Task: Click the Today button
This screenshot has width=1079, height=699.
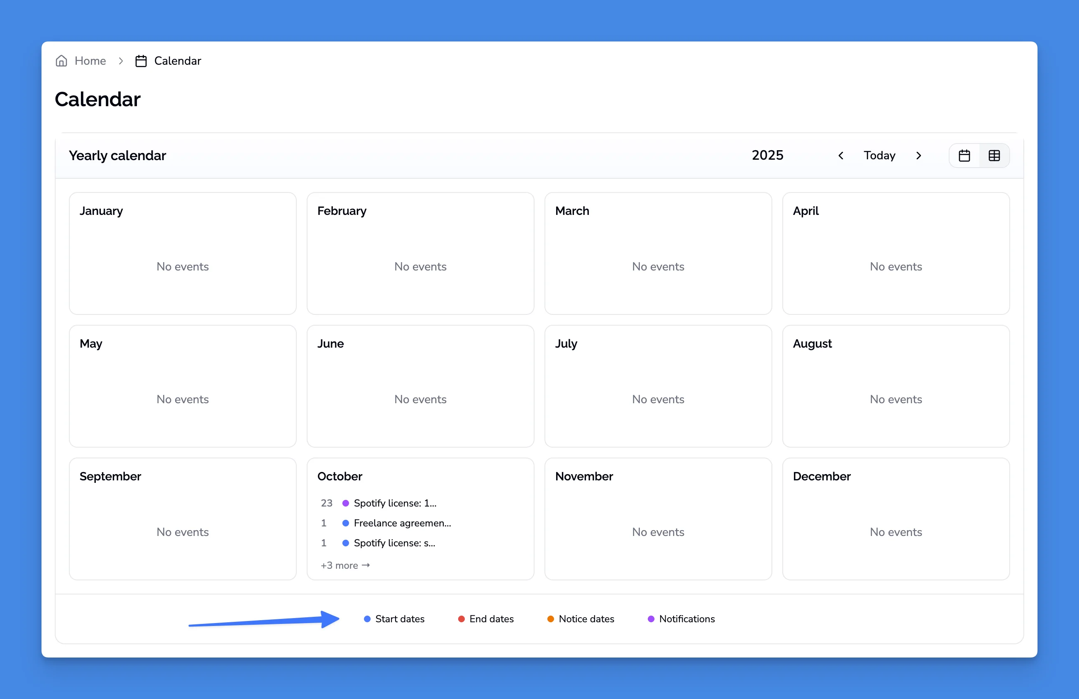Action: point(879,156)
